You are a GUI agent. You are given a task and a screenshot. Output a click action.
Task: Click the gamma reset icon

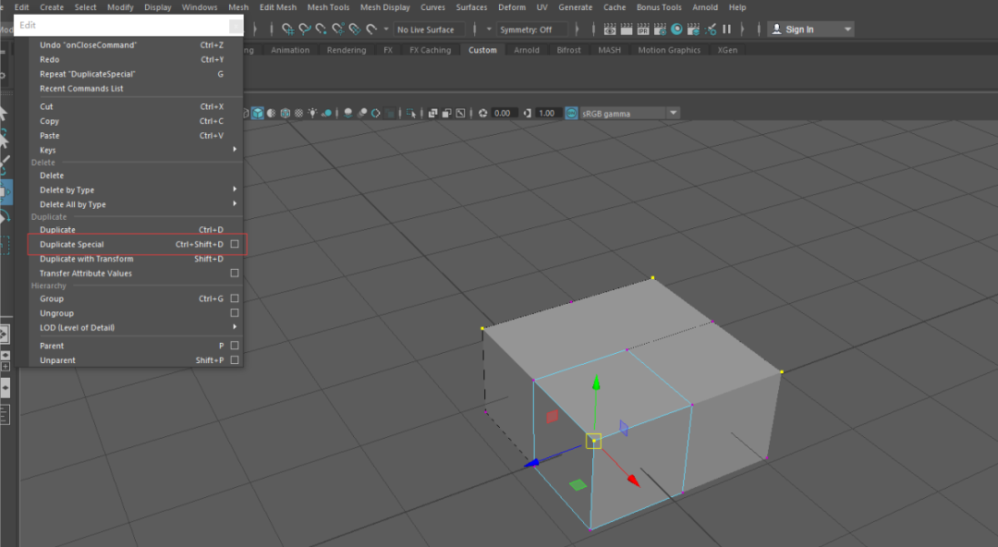527,114
